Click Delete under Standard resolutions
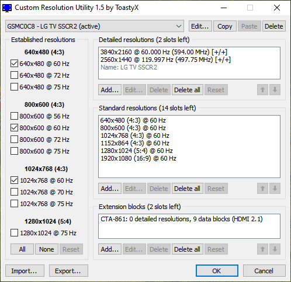The image size is (291, 282). (x=159, y=189)
